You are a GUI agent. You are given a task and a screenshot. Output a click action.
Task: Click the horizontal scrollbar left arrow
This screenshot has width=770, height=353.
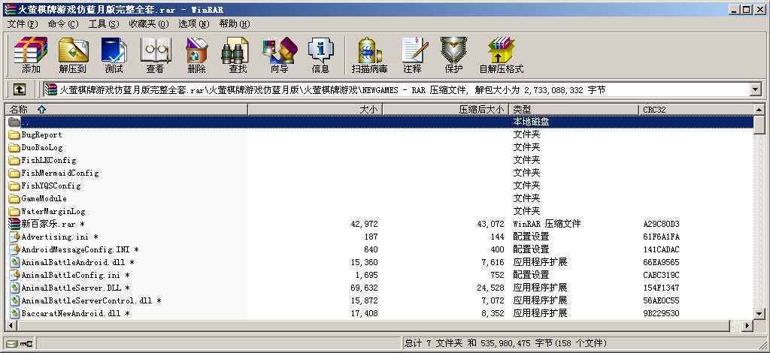pyautogui.click(x=11, y=325)
